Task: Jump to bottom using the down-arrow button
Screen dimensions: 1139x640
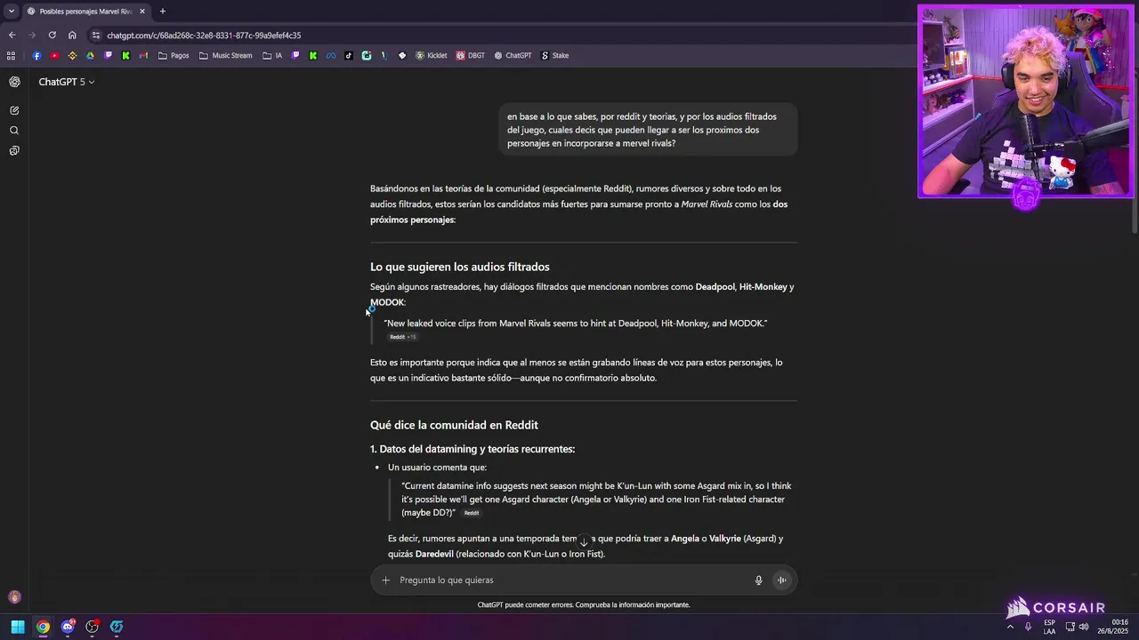Action: [x=584, y=541]
